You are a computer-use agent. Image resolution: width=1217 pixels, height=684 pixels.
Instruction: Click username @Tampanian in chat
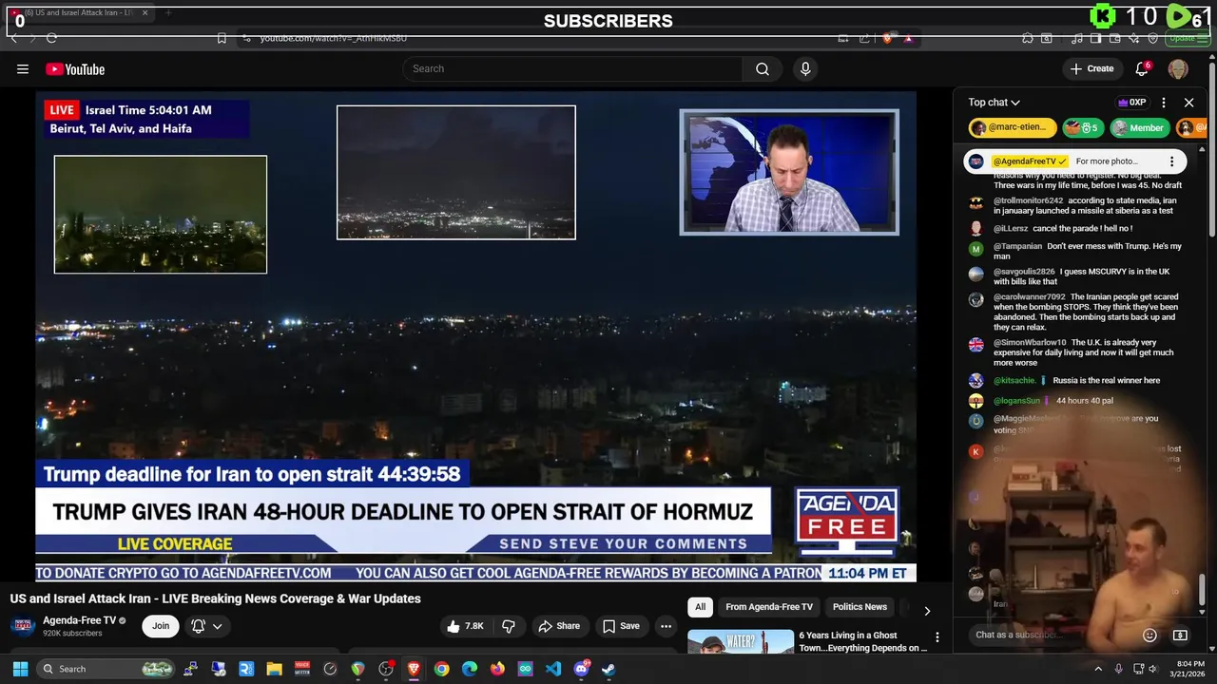(x=1018, y=247)
